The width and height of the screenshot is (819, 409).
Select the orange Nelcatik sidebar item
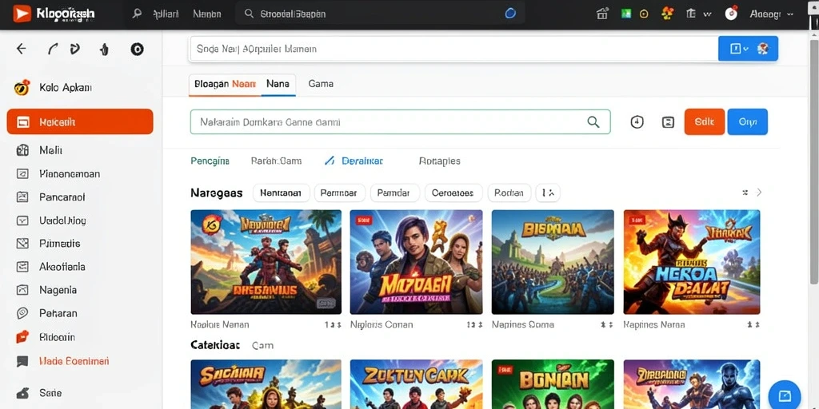[80, 121]
